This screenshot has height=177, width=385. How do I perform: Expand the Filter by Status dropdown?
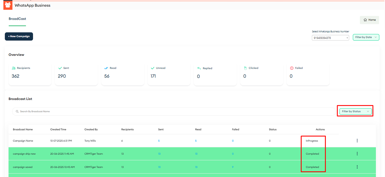pyautogui.click(x=355, y=112)
